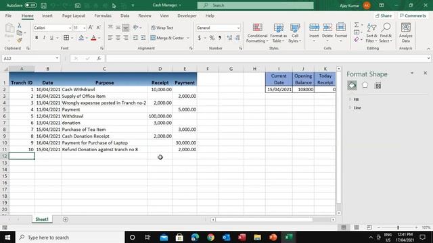
Task: Switch to Page Layout view in status bar
Action: (x=357, y=227)
